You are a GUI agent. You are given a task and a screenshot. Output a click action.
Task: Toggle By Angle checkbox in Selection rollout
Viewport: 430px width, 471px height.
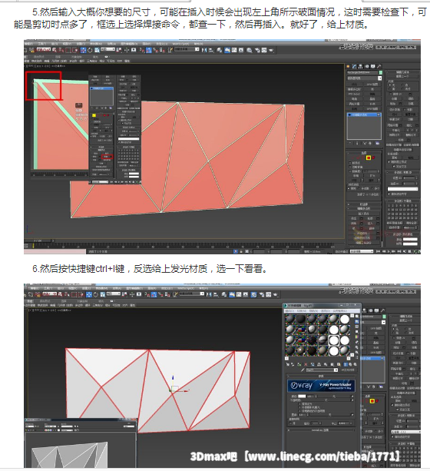[x=350, y=171]
